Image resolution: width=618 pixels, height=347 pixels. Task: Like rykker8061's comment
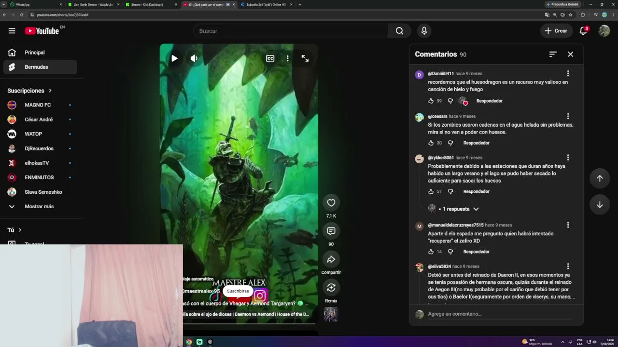pyautogui.click(x=431, y=191)
